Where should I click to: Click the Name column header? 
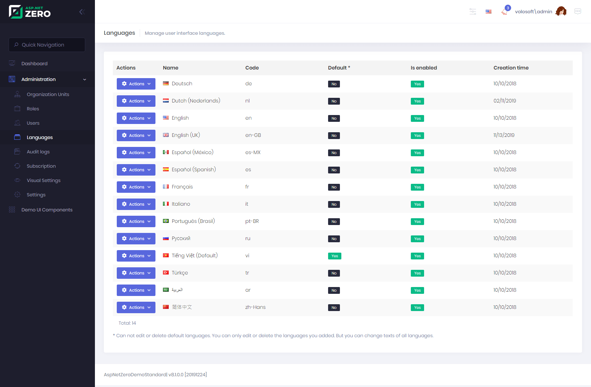pyautogui.click(x=170, y=68)
